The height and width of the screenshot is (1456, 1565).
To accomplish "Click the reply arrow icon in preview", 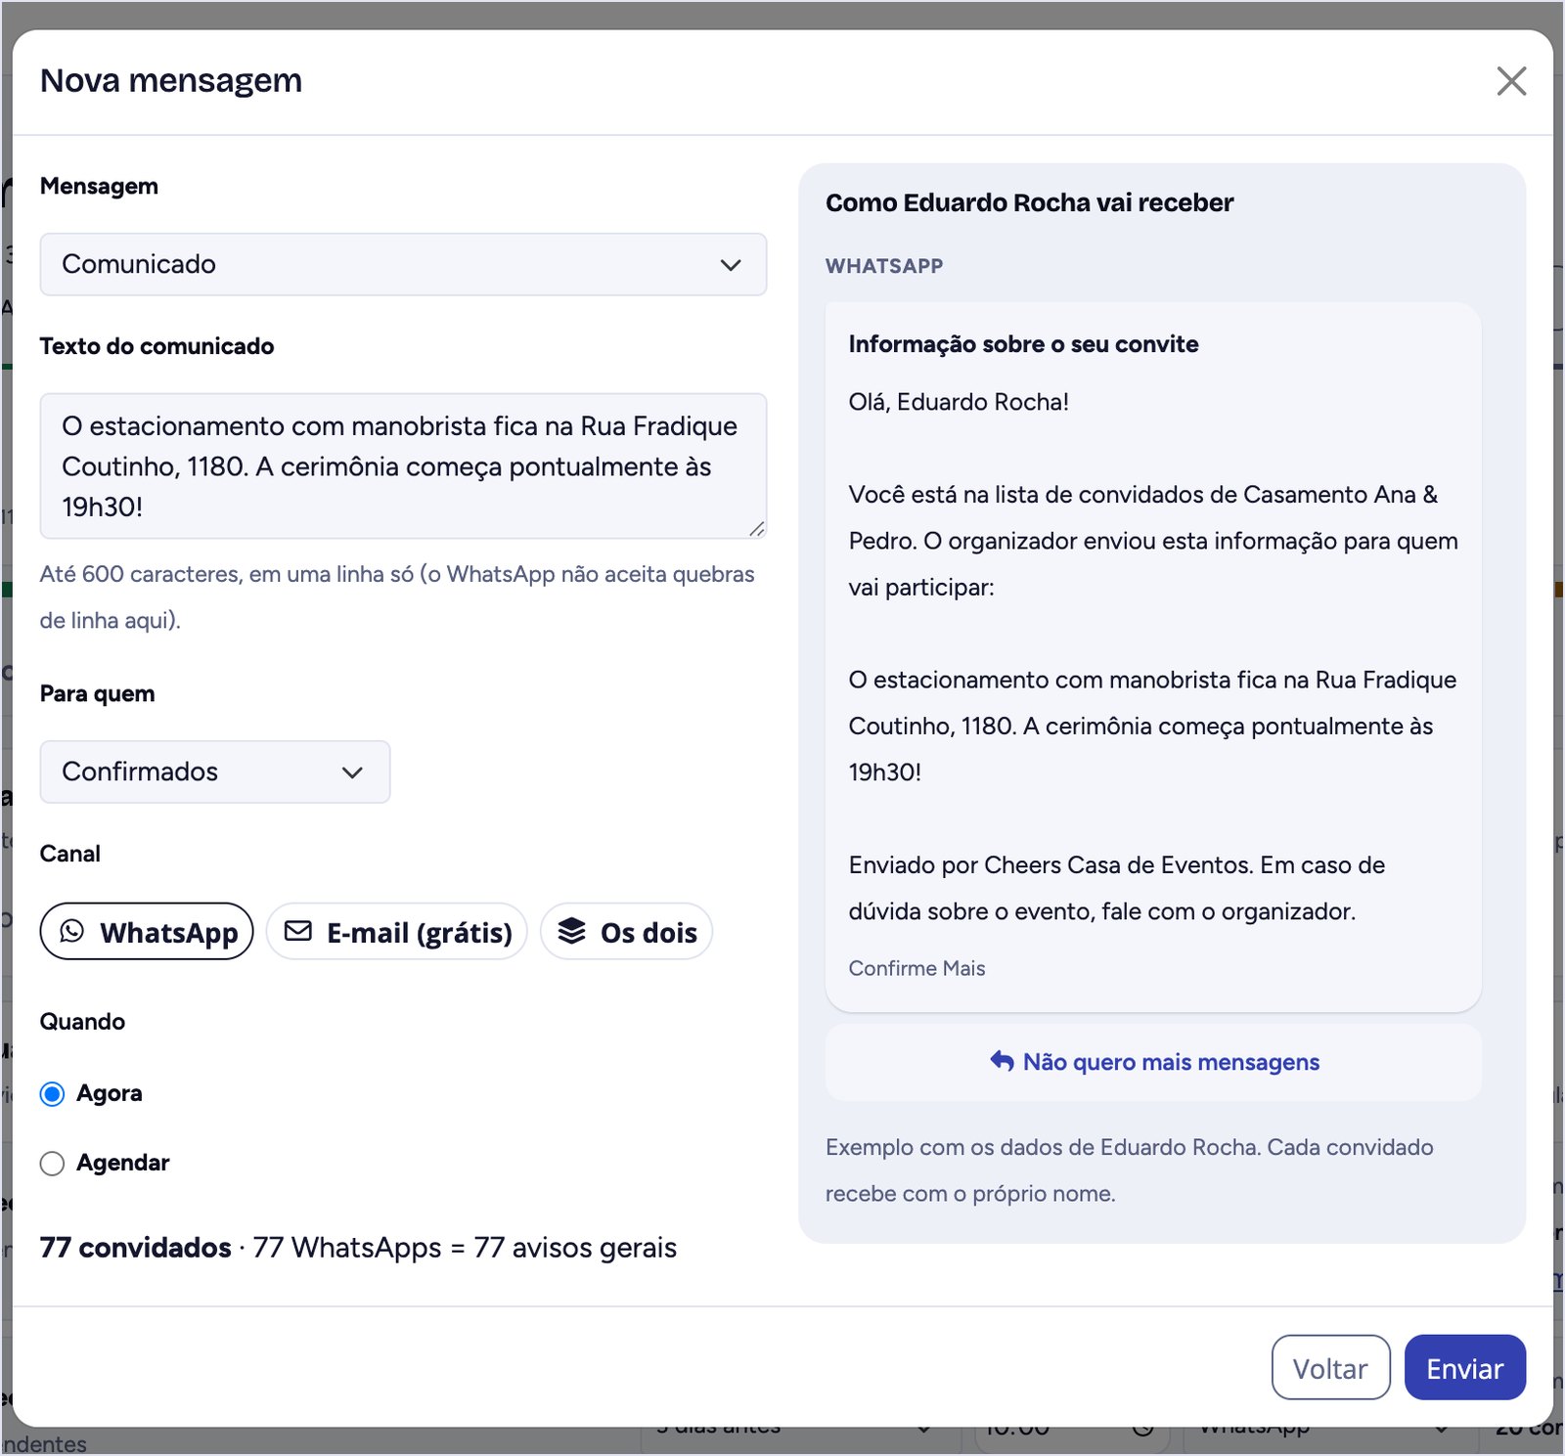I will pos(1002,1061).
